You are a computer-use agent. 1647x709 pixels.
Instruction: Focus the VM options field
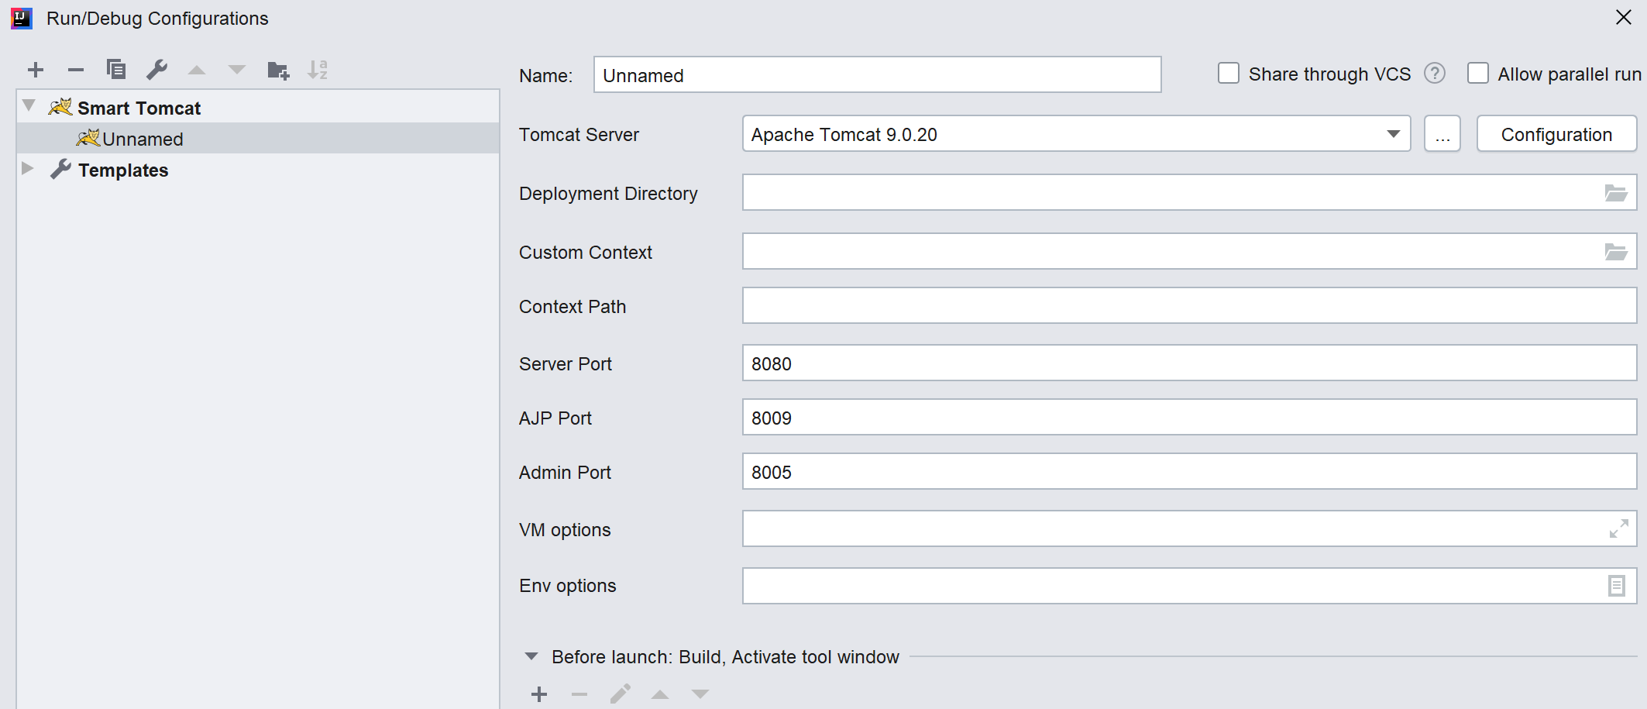pos(1189,529)
